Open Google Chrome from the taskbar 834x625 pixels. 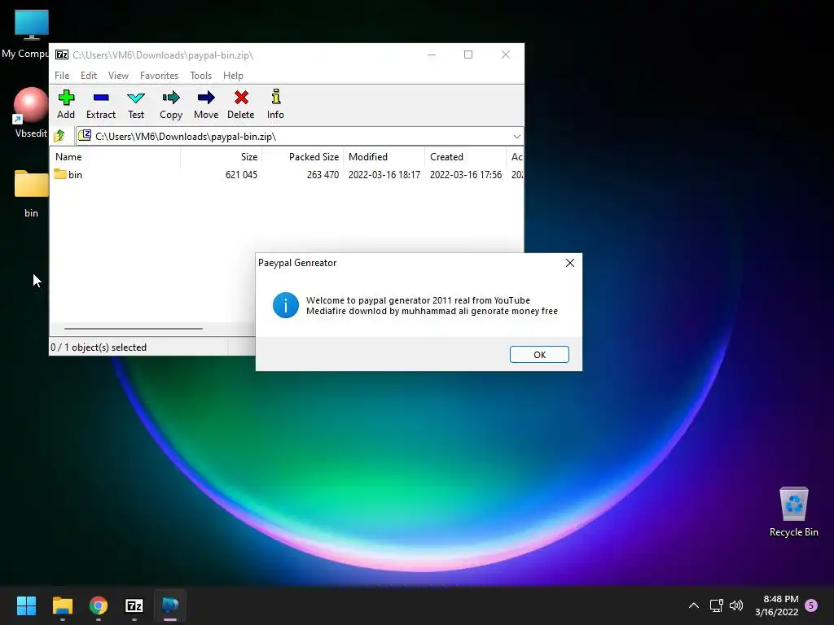click(x=99, y=605)
